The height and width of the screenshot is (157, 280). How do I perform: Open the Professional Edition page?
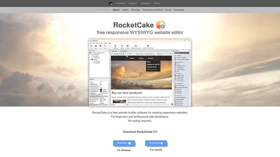click(x=153, y=10)
